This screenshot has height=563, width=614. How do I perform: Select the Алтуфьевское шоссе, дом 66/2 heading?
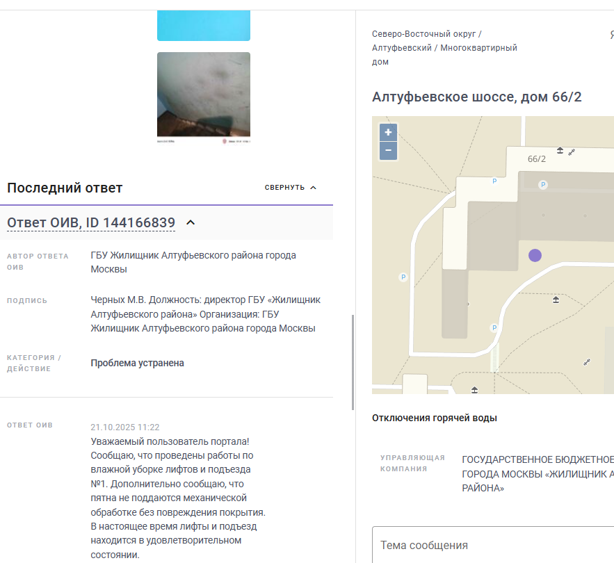(476, 97)
